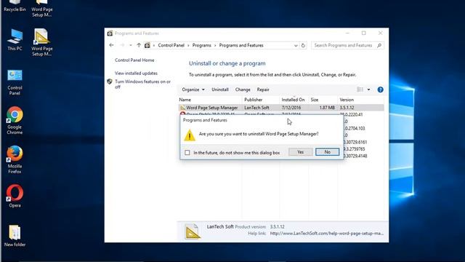Image resolution: width=465 pixels, height=262 pixels.
Task: Open the LanTechSoft help link URL
Action: pos(326,234)
